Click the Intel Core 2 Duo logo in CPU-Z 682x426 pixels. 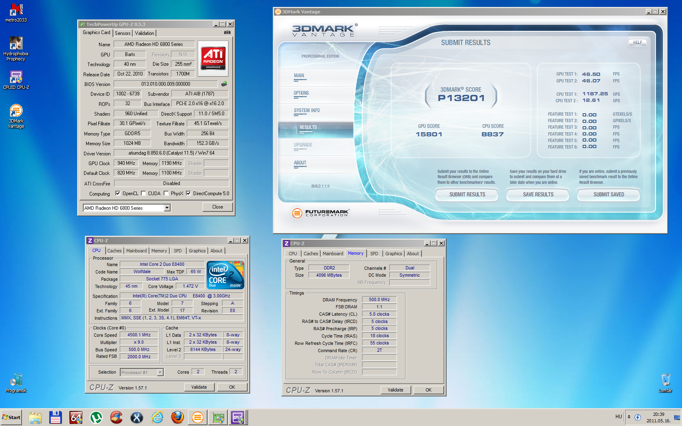tap(226, 275)
